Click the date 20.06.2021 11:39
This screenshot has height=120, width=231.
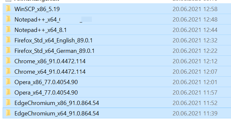point(195,113)
